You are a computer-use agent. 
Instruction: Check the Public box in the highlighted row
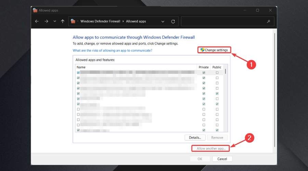coord(217,73)
